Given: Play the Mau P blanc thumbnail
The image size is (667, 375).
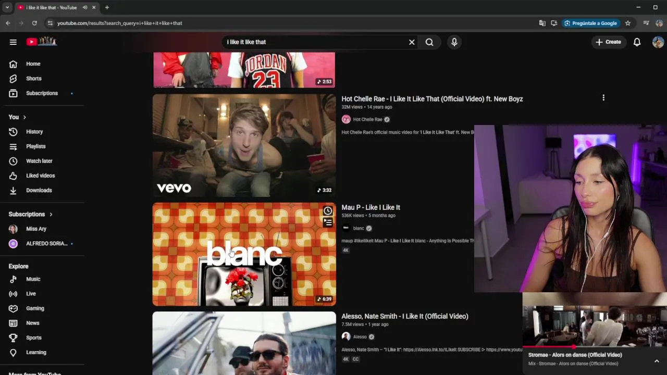Looking at the screenshot, I should point(244,254).
